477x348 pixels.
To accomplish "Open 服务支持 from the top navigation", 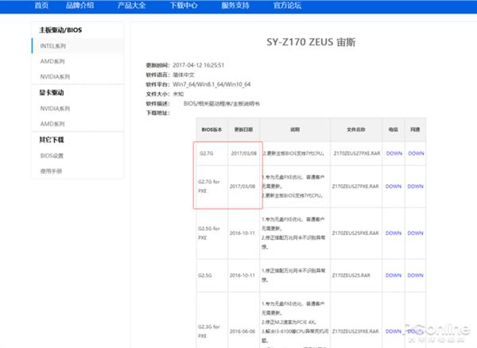I will coord(263,6).
